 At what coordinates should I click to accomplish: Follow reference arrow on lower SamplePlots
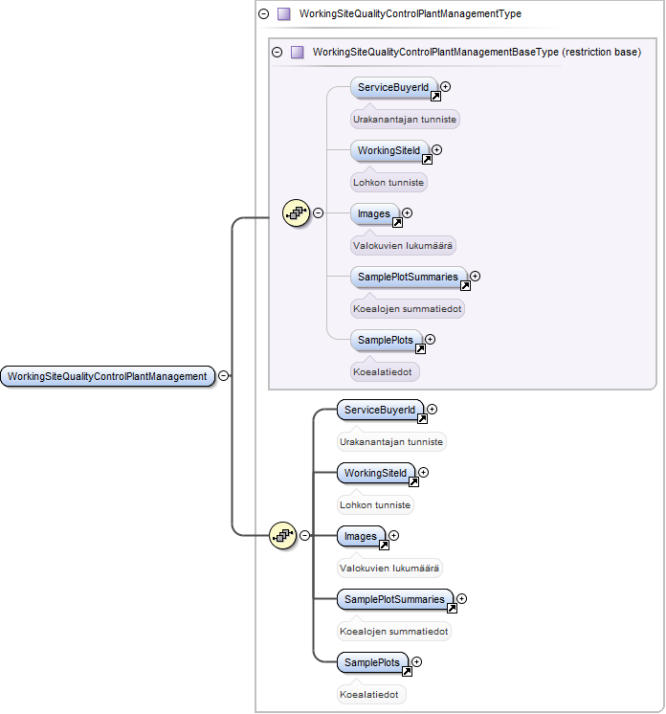pyautogui.click(x=407, y=671)
